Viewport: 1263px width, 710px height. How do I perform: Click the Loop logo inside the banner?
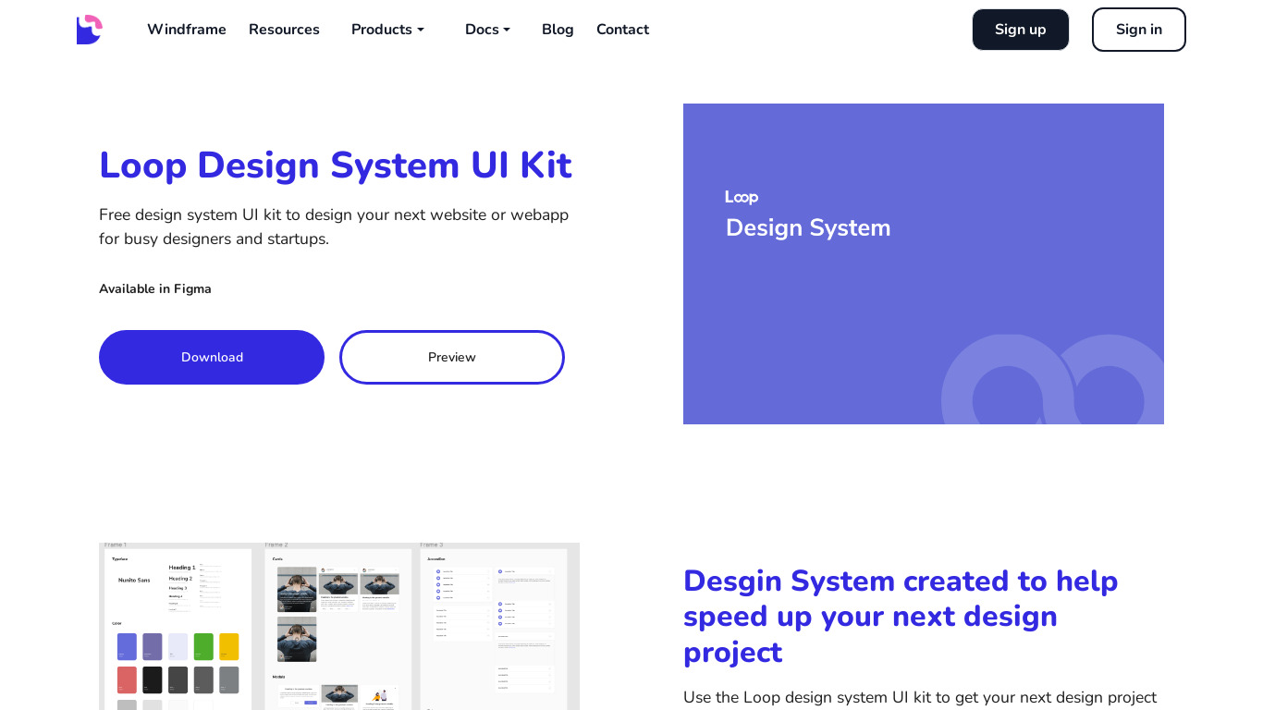pos(742,197)
